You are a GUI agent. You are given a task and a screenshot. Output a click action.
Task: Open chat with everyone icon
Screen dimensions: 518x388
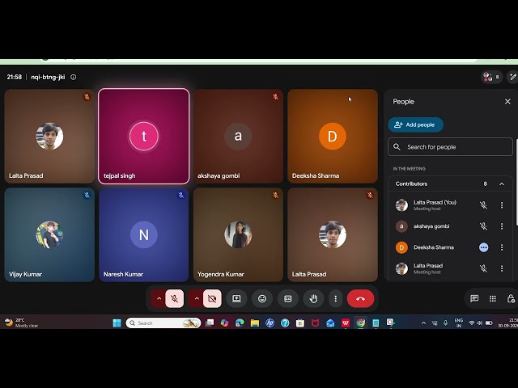(x=474, y=298)
